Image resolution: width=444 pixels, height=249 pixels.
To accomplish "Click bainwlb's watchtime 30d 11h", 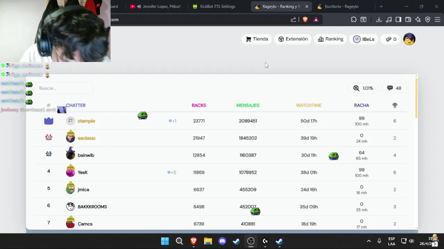I will pos(309,155).
